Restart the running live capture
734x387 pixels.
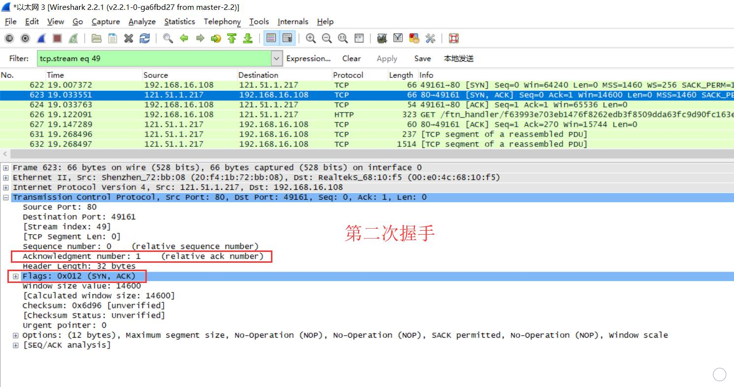pyautogui.click(x=73, y=38)
